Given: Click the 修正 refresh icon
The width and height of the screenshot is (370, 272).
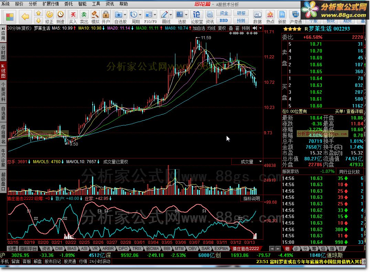Looking at the screenshot, I should pos(49,15).
